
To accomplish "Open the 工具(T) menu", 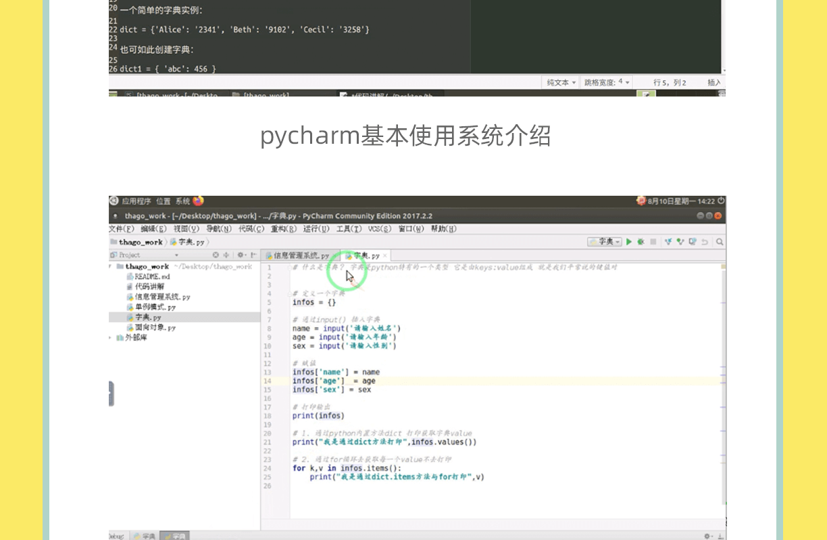I will [x=349, y=229].
